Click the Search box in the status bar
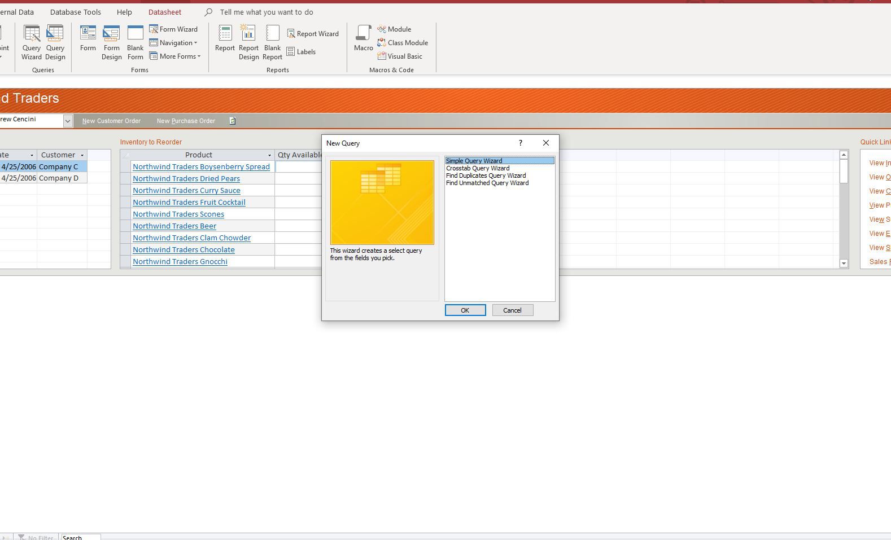Viewport: 891px width, 540px height. coord(81,537)
